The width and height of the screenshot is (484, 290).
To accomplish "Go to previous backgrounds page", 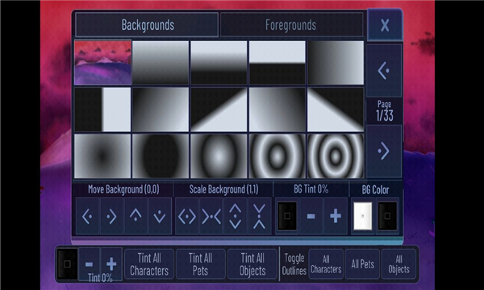I will click(x=384, y=71).
